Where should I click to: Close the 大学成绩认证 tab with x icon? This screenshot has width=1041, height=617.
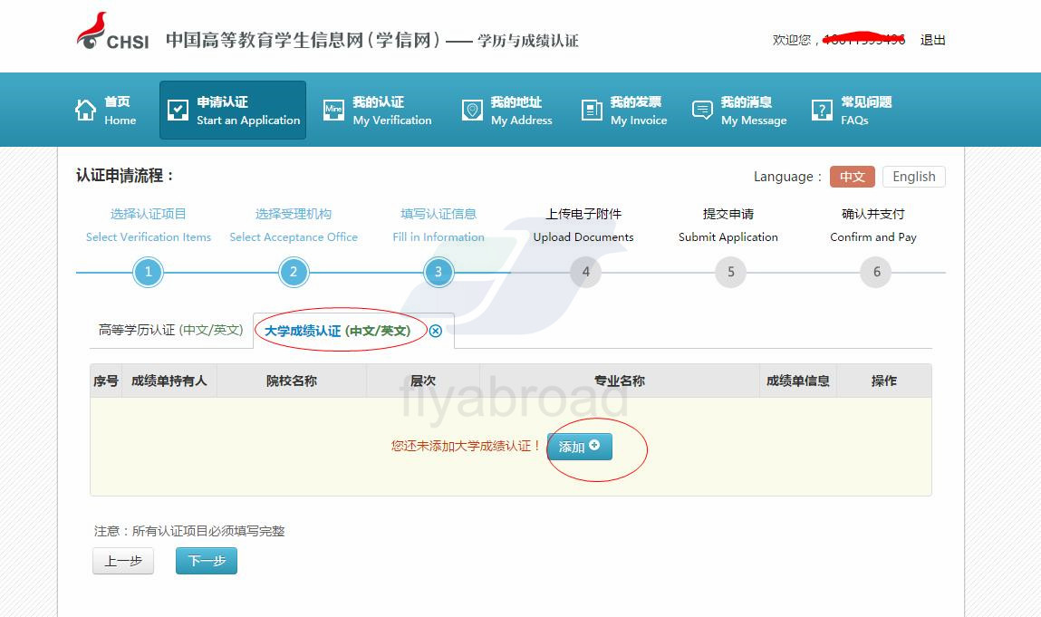click(436, 331)
